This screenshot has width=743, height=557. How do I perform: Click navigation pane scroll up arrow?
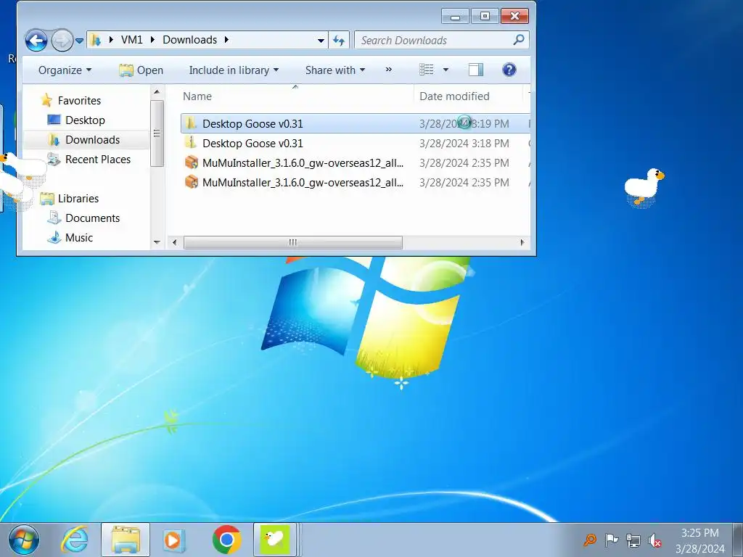157,92
